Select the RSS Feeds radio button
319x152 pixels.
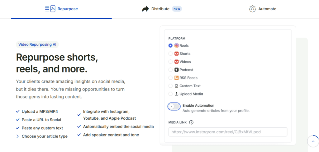pos(170,78)
